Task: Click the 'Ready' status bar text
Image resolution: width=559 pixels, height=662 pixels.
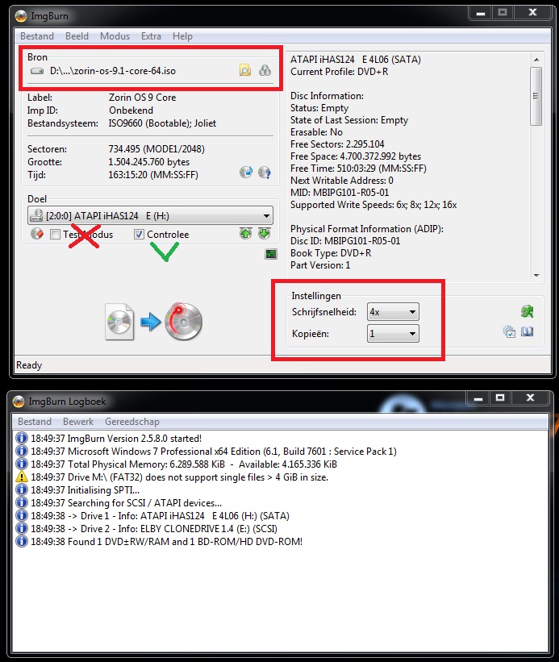Action: click(x=29, y=365)
